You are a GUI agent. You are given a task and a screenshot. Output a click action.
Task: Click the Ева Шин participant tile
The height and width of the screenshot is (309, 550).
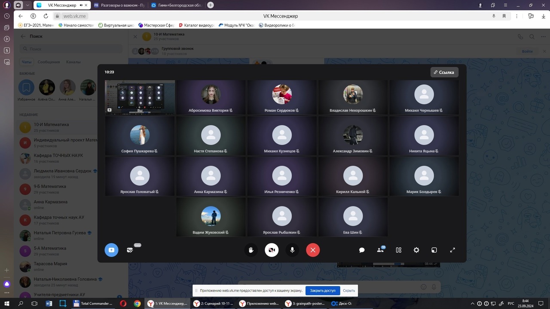tap(353, 217)
